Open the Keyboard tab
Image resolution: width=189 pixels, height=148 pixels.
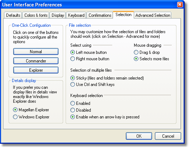[x=76, y=15]
